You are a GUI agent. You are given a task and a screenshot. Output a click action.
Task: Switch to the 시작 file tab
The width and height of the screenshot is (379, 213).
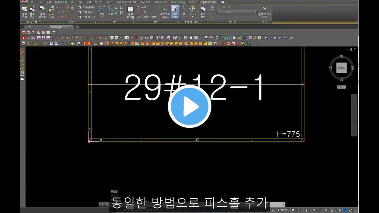tap(28, 27)
